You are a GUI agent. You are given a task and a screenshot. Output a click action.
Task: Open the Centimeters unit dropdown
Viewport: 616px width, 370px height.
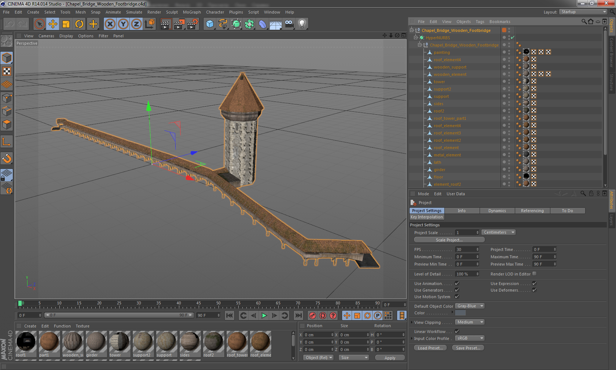coord(499,232)
